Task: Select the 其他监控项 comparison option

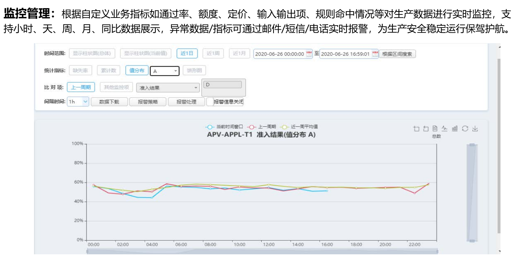Action: coord(116,87)
